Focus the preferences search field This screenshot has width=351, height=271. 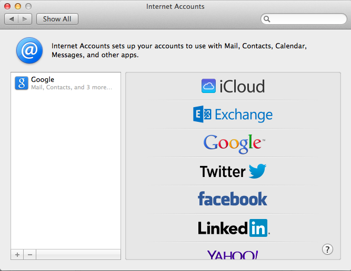tap(304, 19)
